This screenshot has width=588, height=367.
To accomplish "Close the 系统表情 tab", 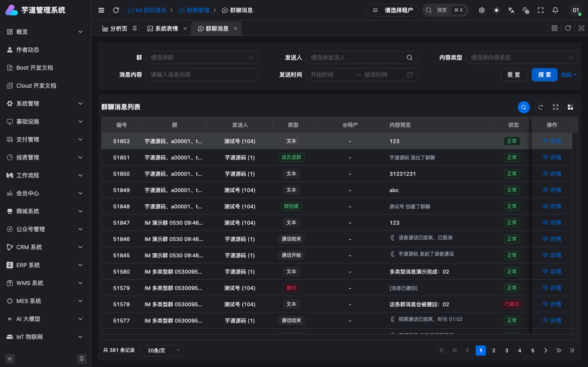I will click(x=185, y=29).
